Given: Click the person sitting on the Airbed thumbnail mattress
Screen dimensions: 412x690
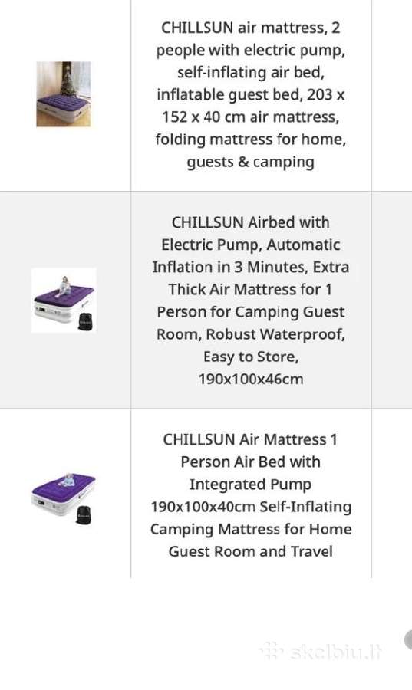Looking at the screenshot, I should [x=64, y=286].
